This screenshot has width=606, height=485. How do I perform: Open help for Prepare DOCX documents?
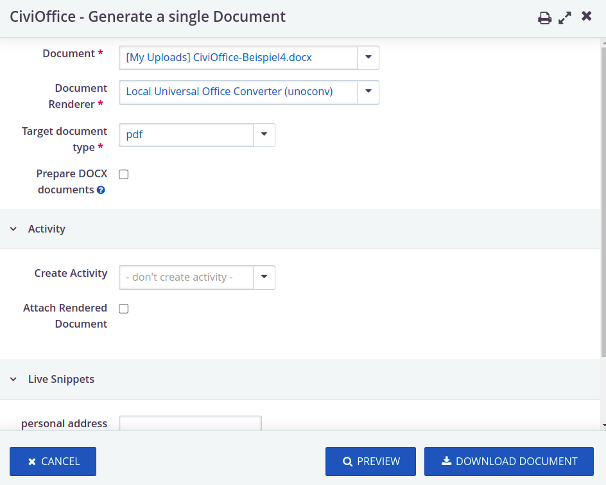(x=101, y=190)
